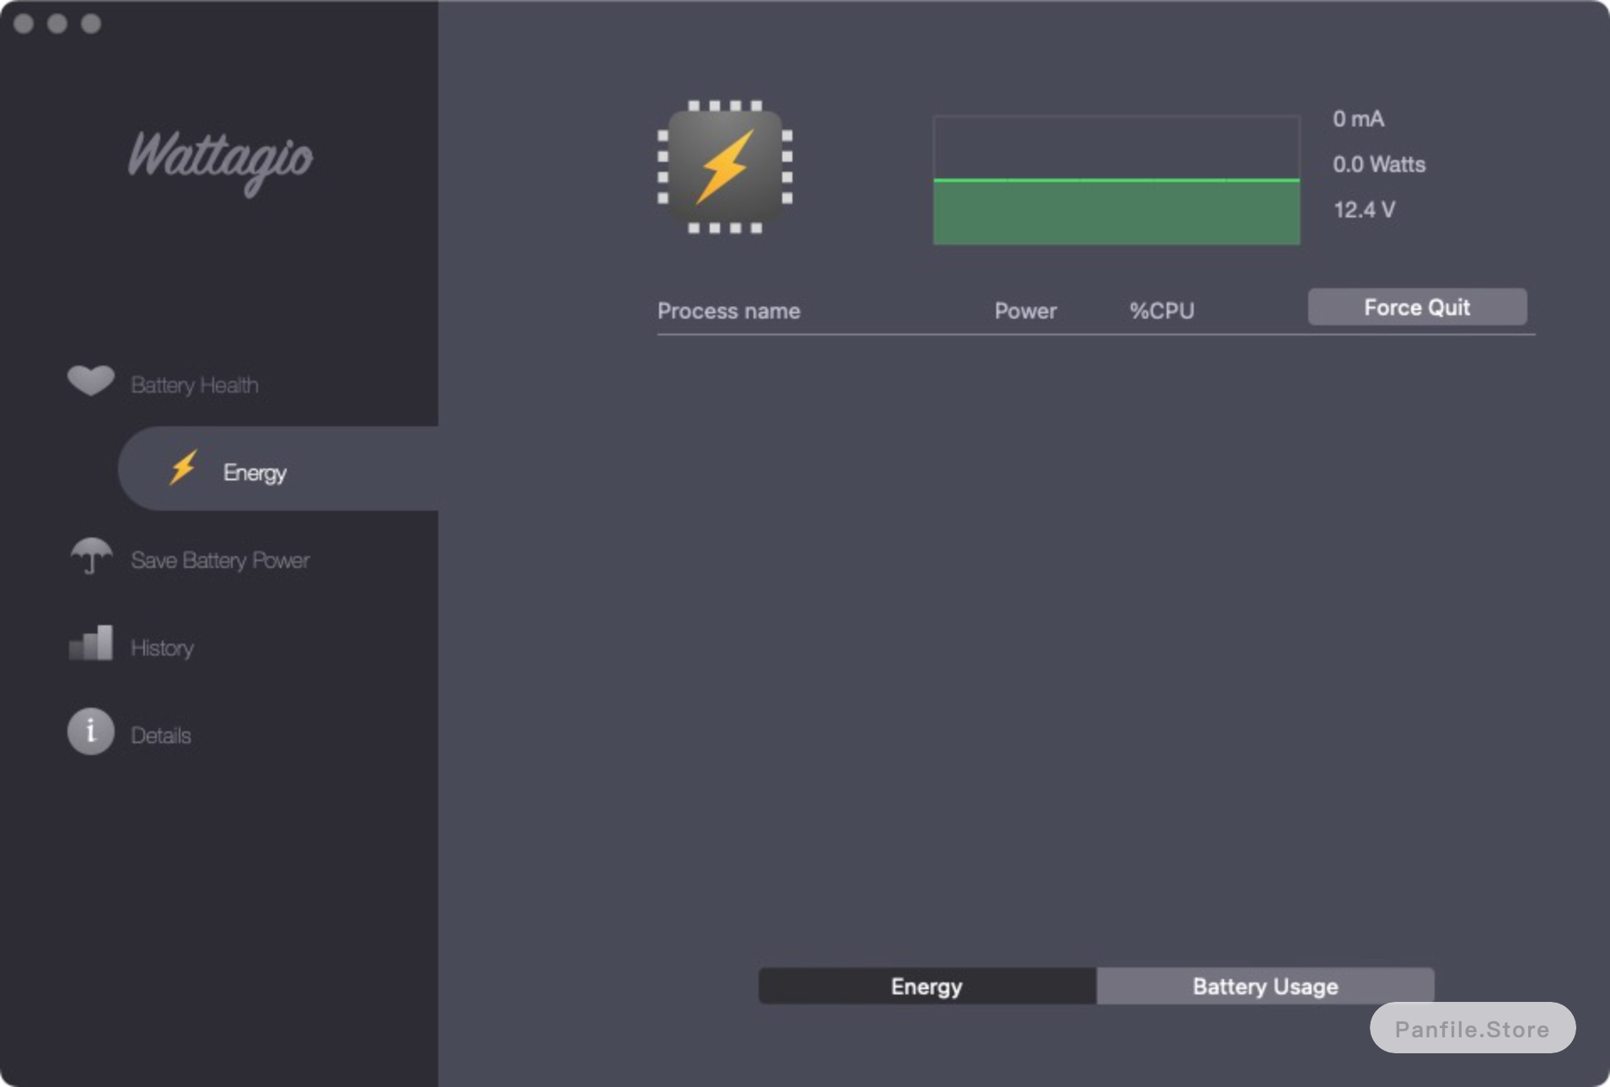Click the Battery Health heart icon
This screenshot has height=1087, width=1610.
(x=90, y=381)
